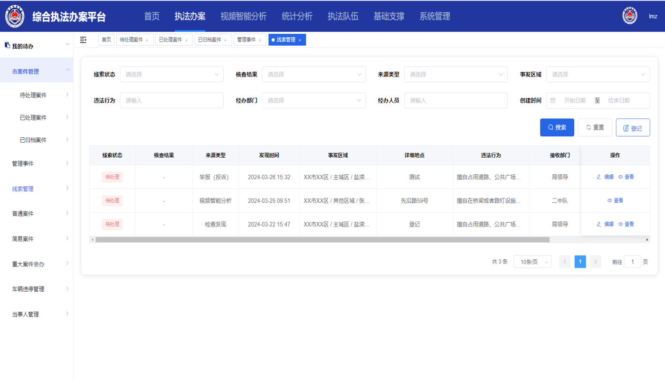
Task: Open 已处理案件 in the sidebar
Action: [37, 117]
